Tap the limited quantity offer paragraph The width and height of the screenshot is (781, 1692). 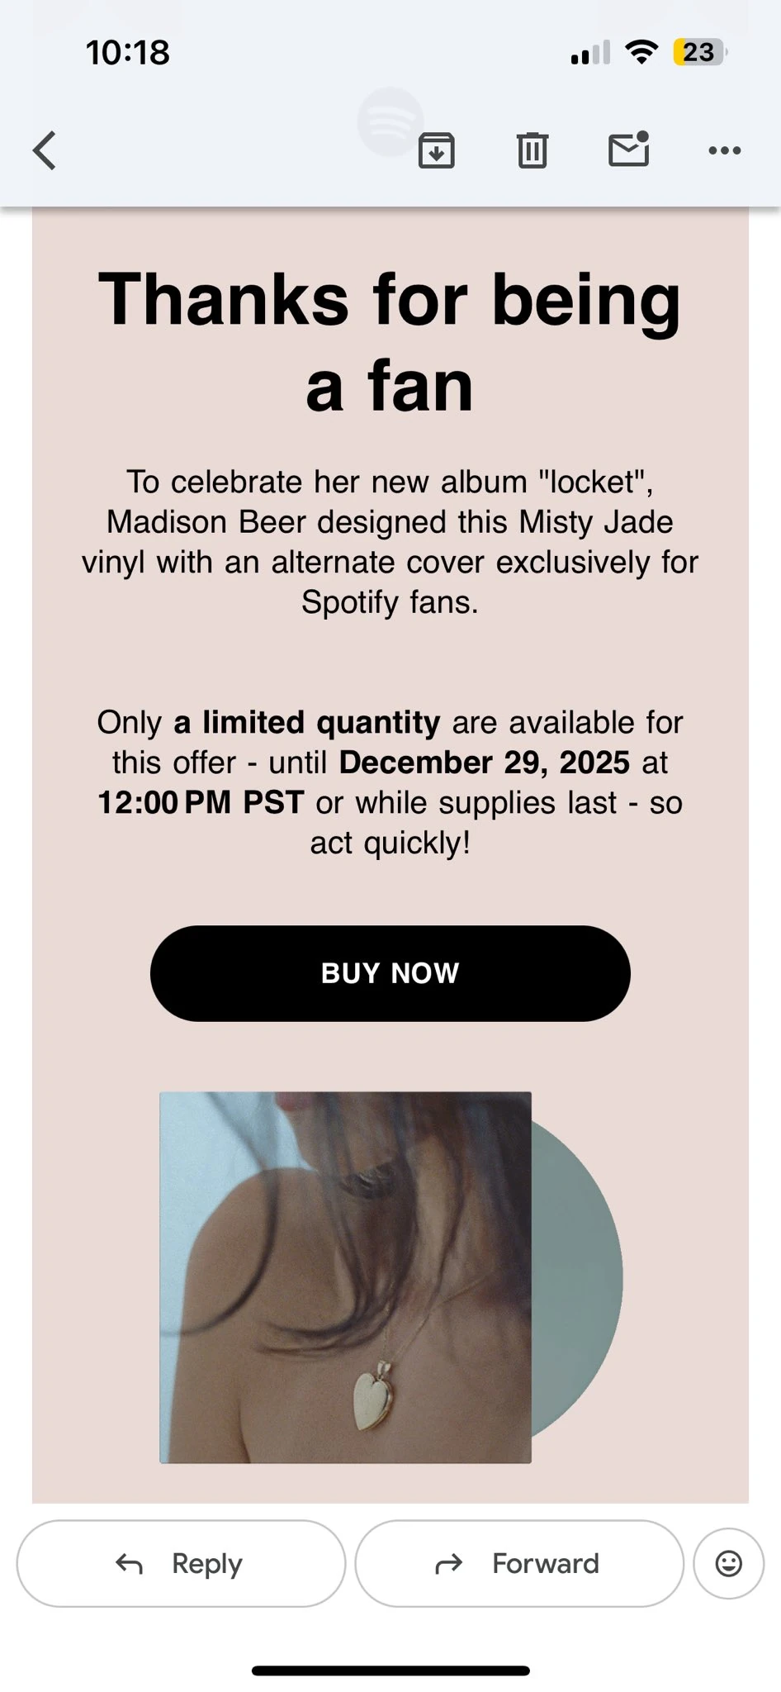point(390,782)
